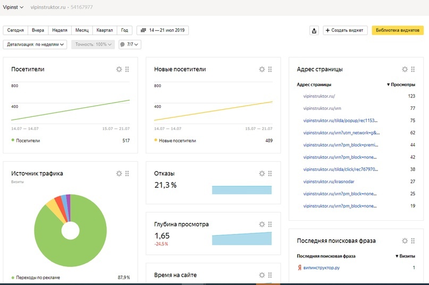Click the Отказы blue bar chart
This screenshot has width=429, height=285.
coord(242,190)
